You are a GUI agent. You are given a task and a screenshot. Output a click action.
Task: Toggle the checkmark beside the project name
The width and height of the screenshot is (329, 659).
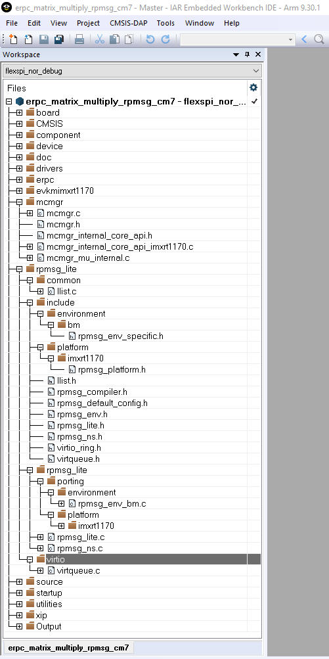(x=253, y=101)
